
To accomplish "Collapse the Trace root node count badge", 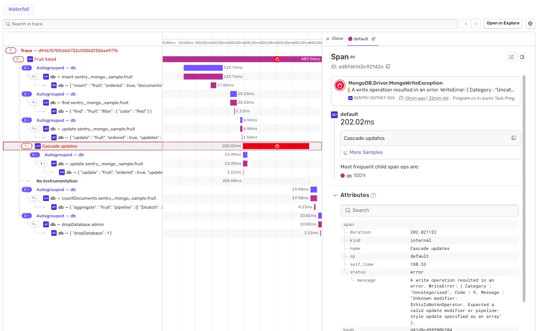I will pos(11,50).
